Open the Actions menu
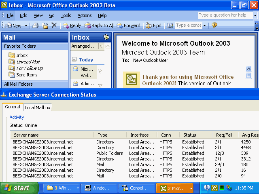The height and width of the screenshot is (194, 259). [x=85, y=15]
